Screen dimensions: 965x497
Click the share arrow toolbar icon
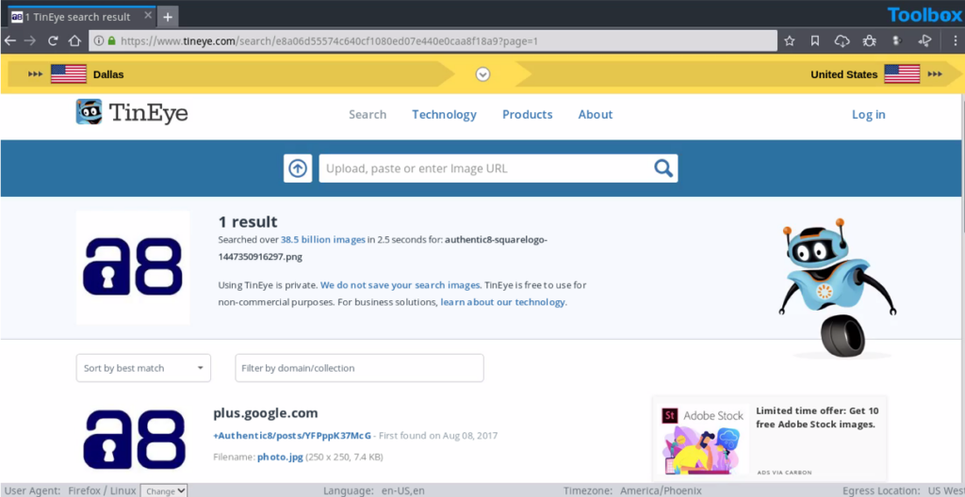click(924, 41)
